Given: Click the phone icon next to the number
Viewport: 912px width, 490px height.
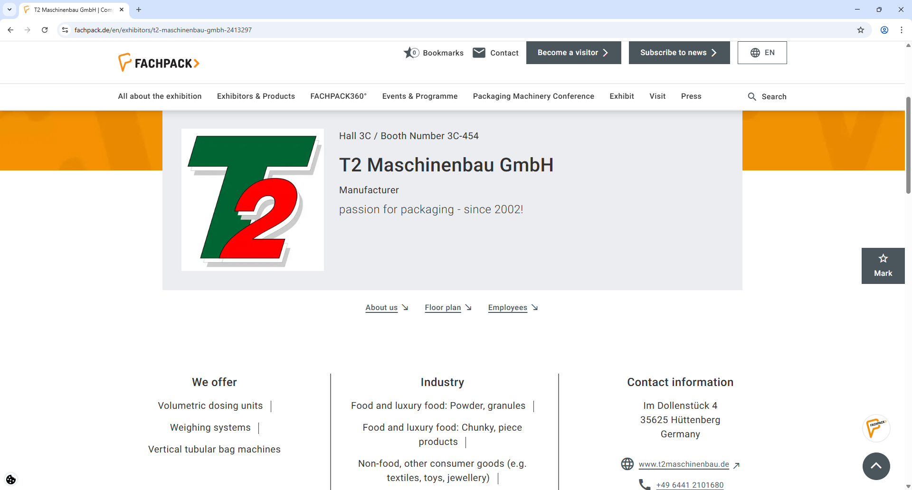Looking at the screenshot, I should (644, 484).
